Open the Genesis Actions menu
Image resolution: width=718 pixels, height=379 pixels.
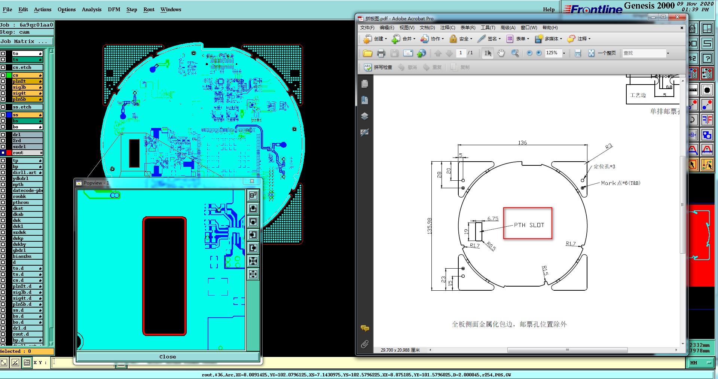[43, 9]
